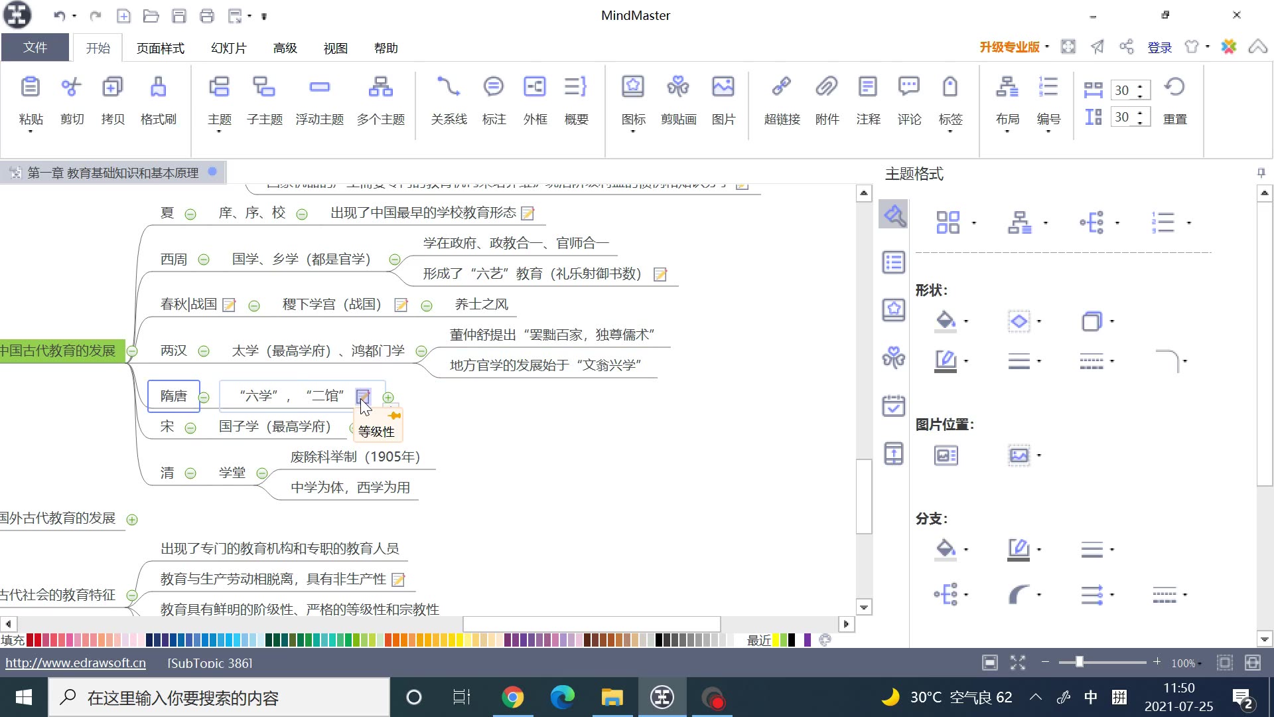Collapse the 宋 branch
Viewport: 1274px width, 717px height.
[190, 428]
